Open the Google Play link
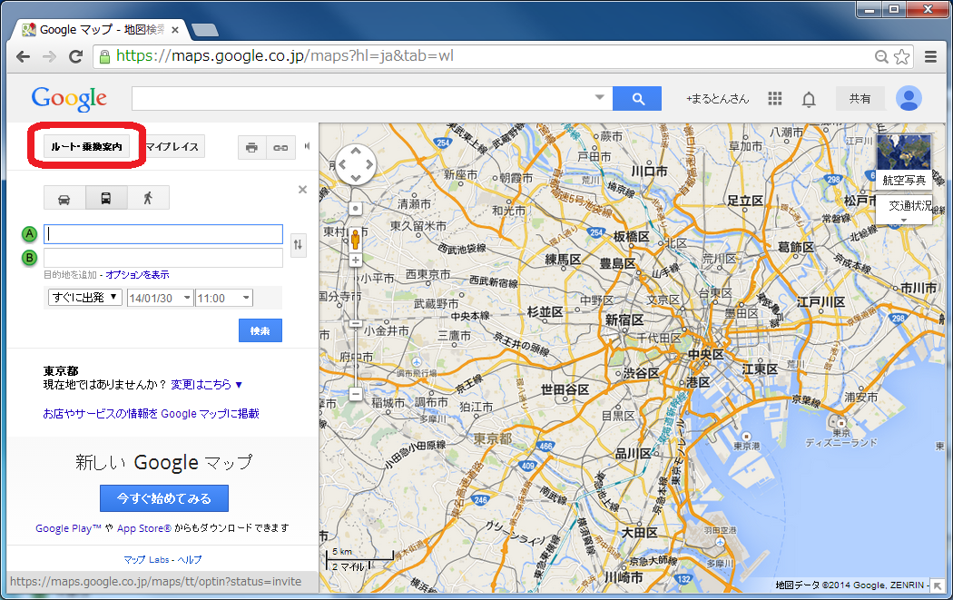Image resolution: width=953 pixels, height=600 pixels. point(68,528)
